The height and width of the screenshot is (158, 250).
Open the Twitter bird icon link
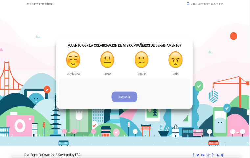[x=198, y=155]
